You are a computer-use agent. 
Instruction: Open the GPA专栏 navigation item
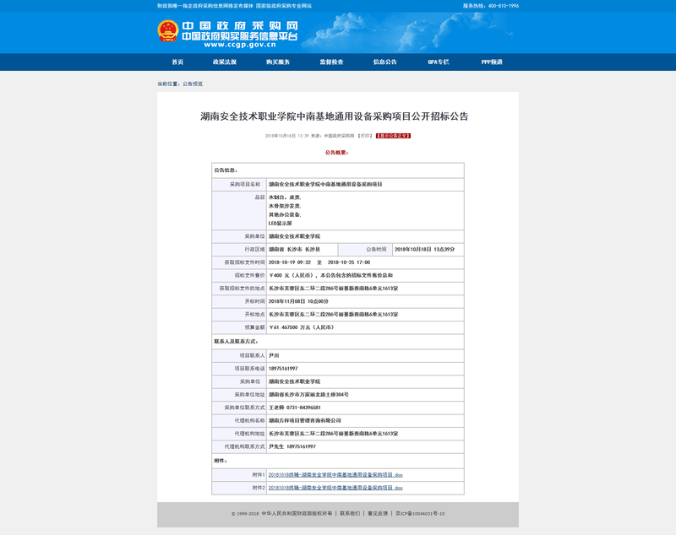click(x=439, y=62)
